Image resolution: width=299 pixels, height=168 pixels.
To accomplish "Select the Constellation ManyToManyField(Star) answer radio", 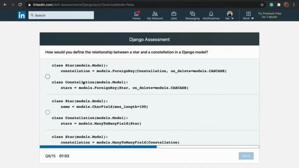I will coord(48,112).
